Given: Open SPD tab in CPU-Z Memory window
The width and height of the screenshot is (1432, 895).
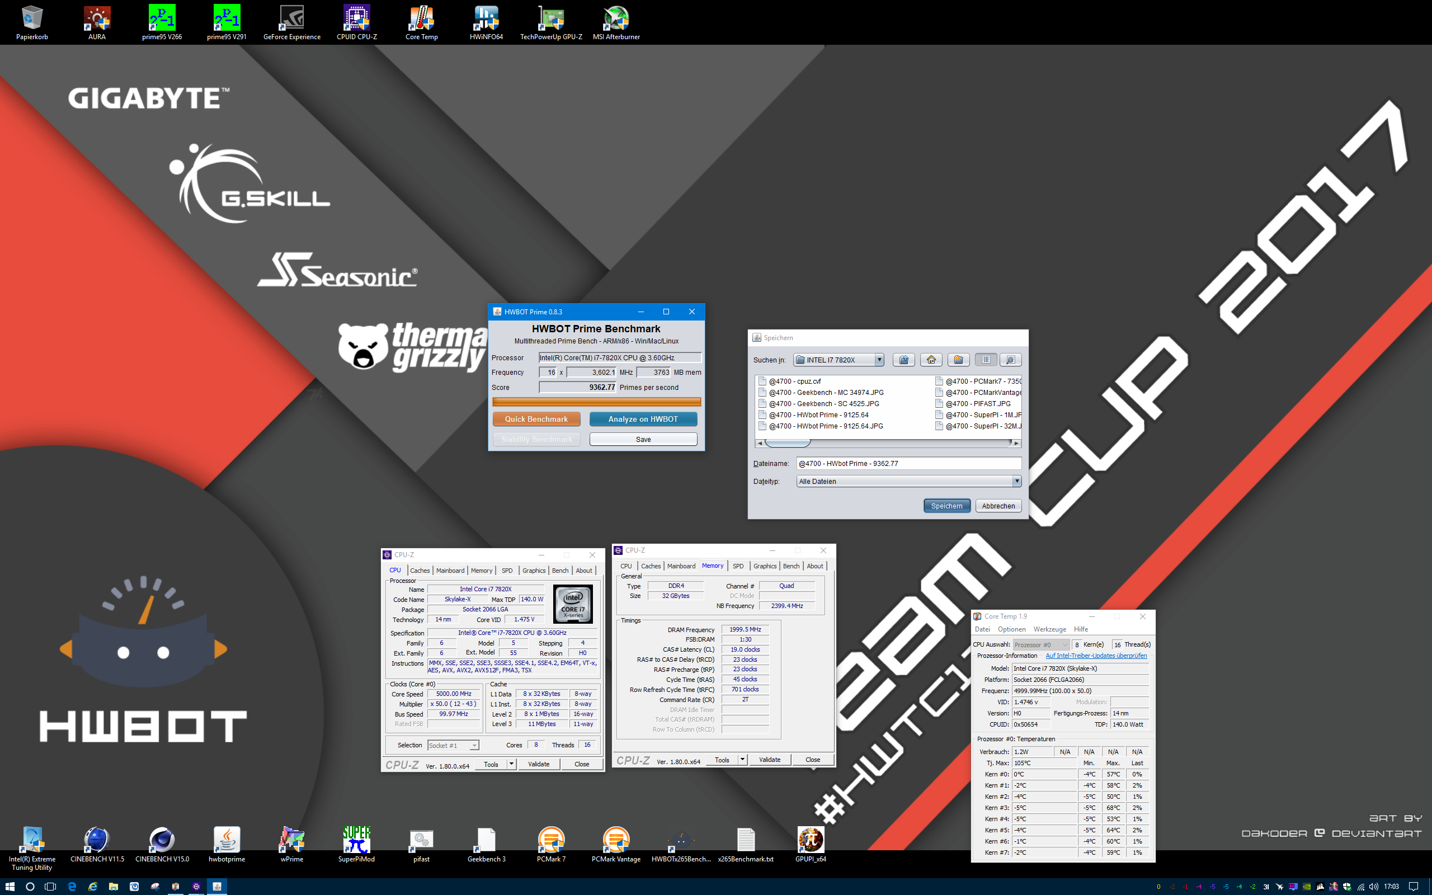Looking at the screenshot, I should (x=738, y=566).
